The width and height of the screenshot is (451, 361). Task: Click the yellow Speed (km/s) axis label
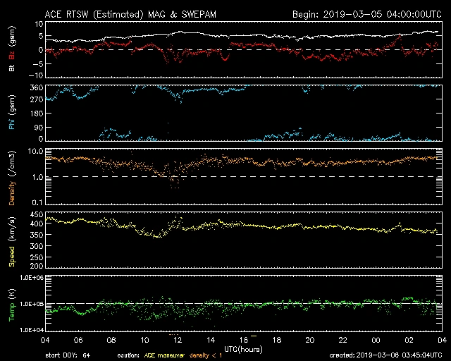(x=11, y=238)
